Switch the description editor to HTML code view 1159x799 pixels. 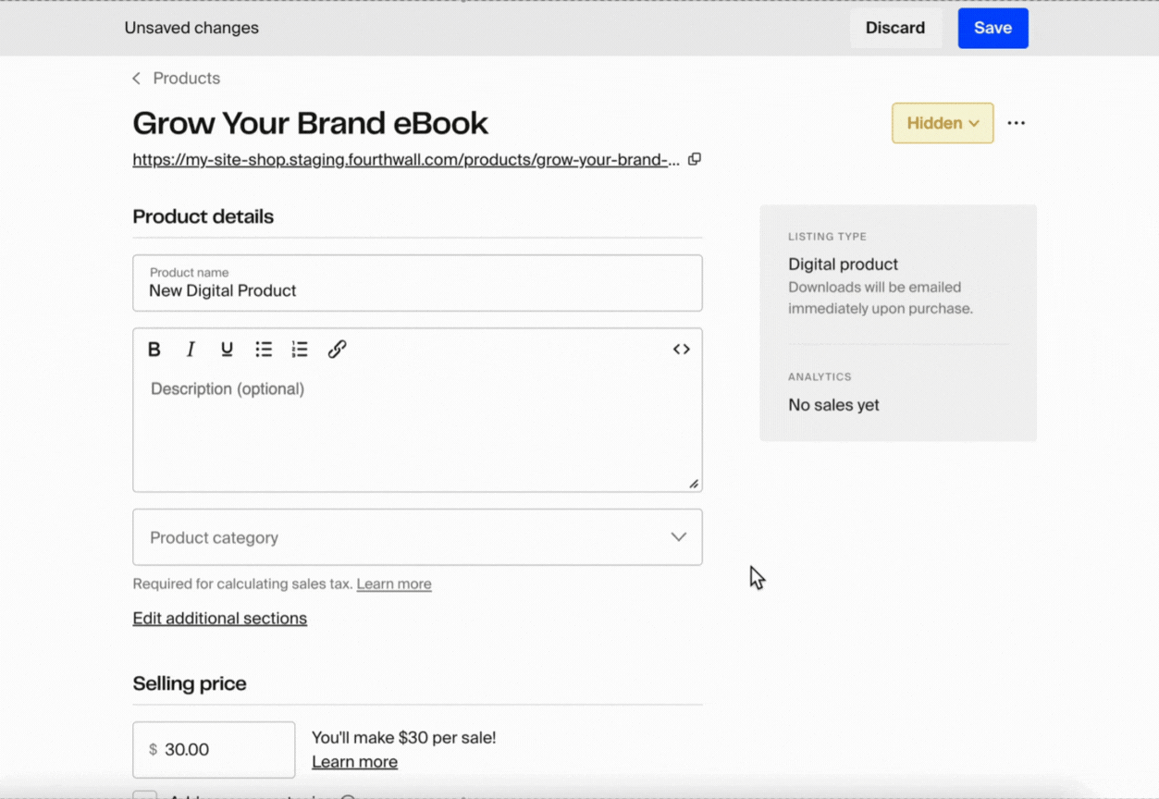pyautogui.click(x=682, y=349)
